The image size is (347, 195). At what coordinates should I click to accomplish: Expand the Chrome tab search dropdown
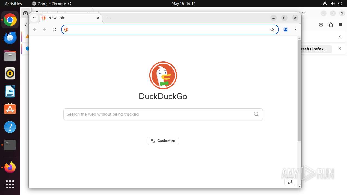point(34,18)
